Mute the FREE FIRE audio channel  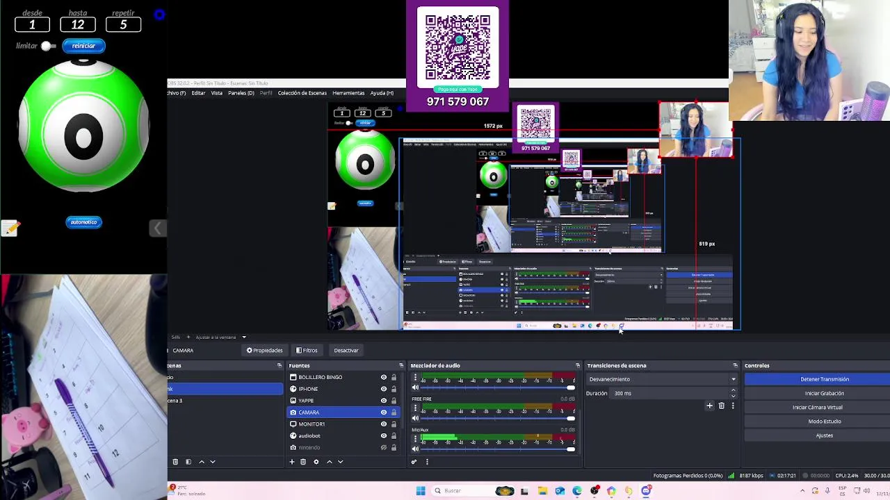415,418
